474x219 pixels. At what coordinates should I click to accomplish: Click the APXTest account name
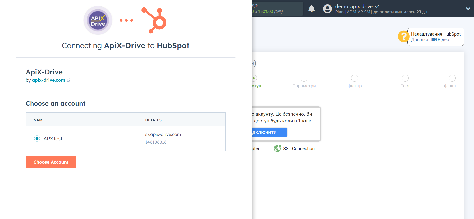[x=53, y=139]
